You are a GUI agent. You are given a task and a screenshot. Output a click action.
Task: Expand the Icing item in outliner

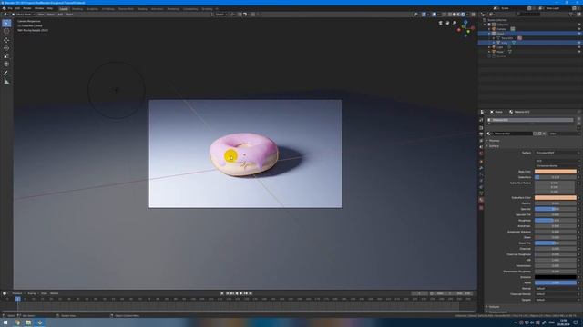[x=494, y=43]
